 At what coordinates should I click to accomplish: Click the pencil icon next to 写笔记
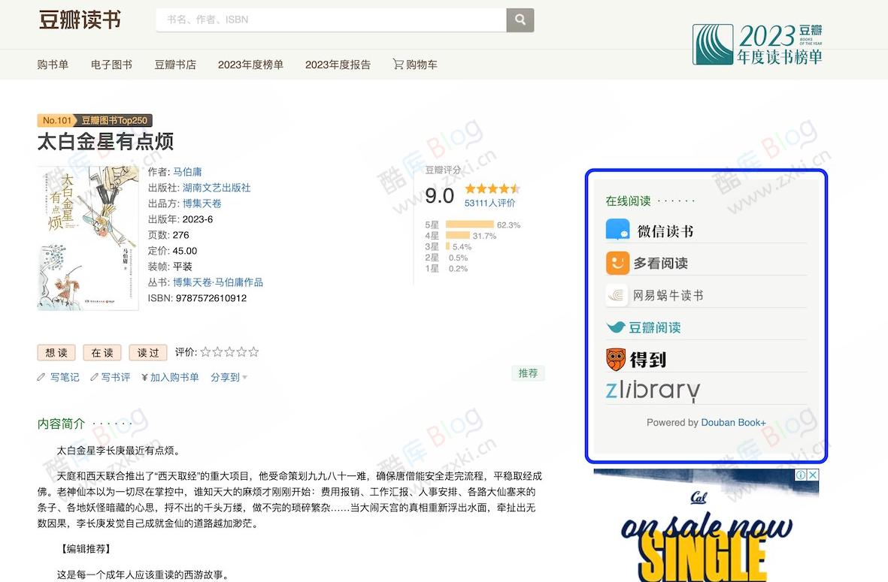point(41,377)
